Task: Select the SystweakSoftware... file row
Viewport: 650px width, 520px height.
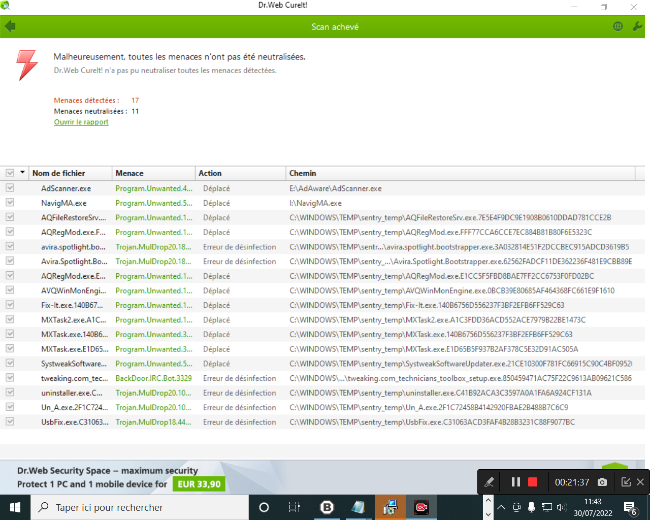Action: [322, 364]
